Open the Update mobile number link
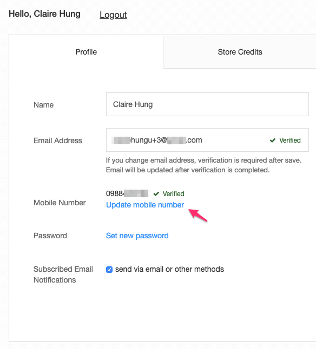 [145, 205]
